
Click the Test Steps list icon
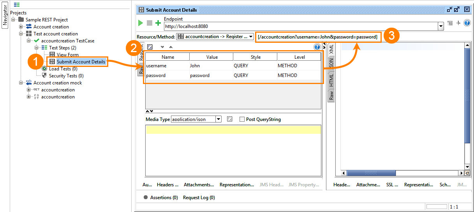coord(44,47)
